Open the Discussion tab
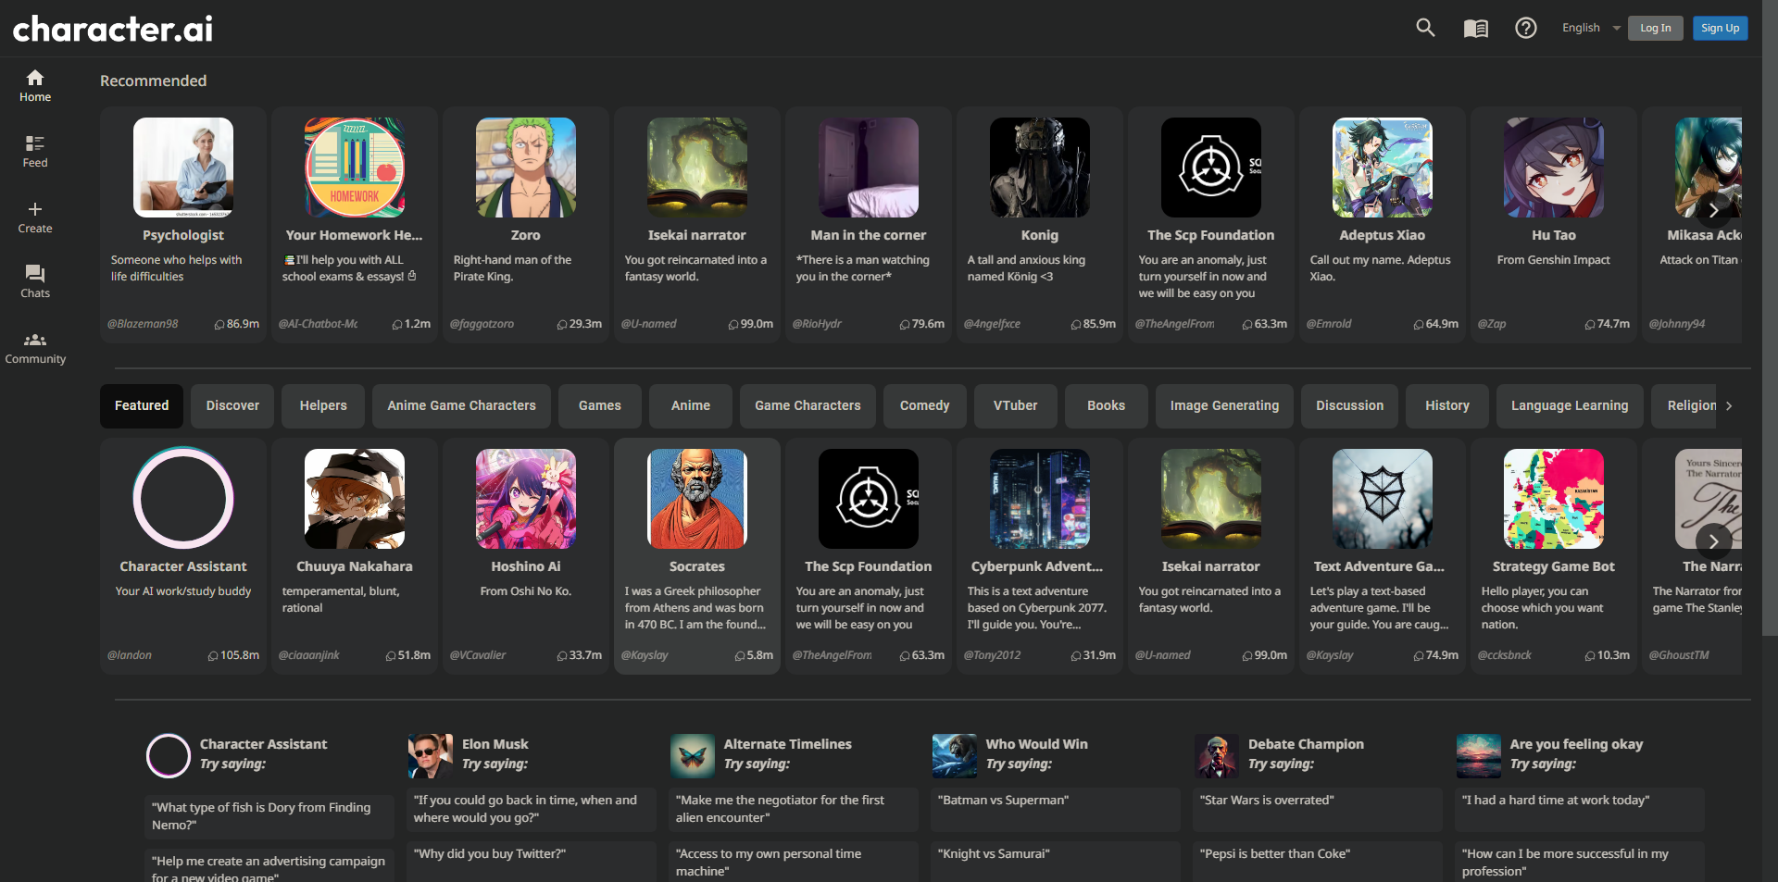 point(1350,406)
